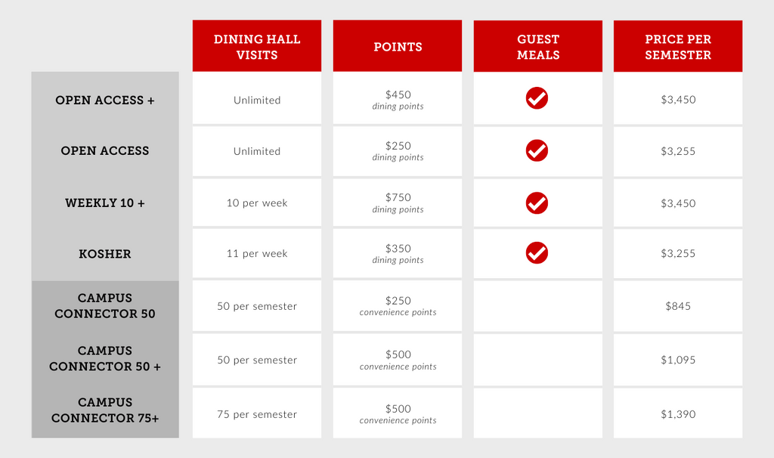The image size is (774, 458).
Task: Choose the Open Access plan label
Action: pyautogui.click(x=105, y=150)
